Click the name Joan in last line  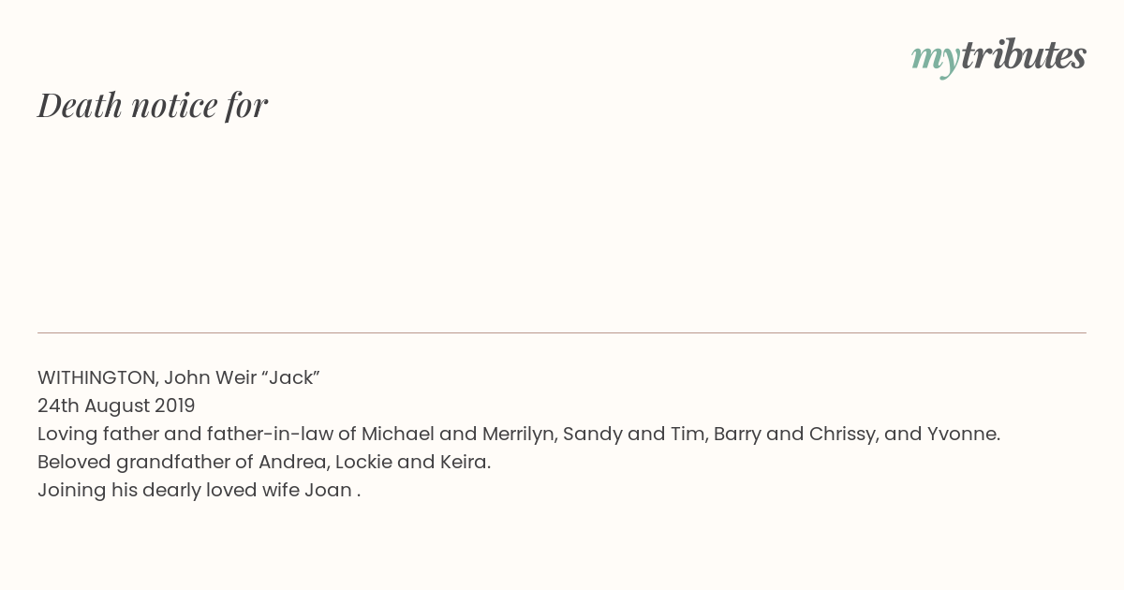click(x=328, y=491)
